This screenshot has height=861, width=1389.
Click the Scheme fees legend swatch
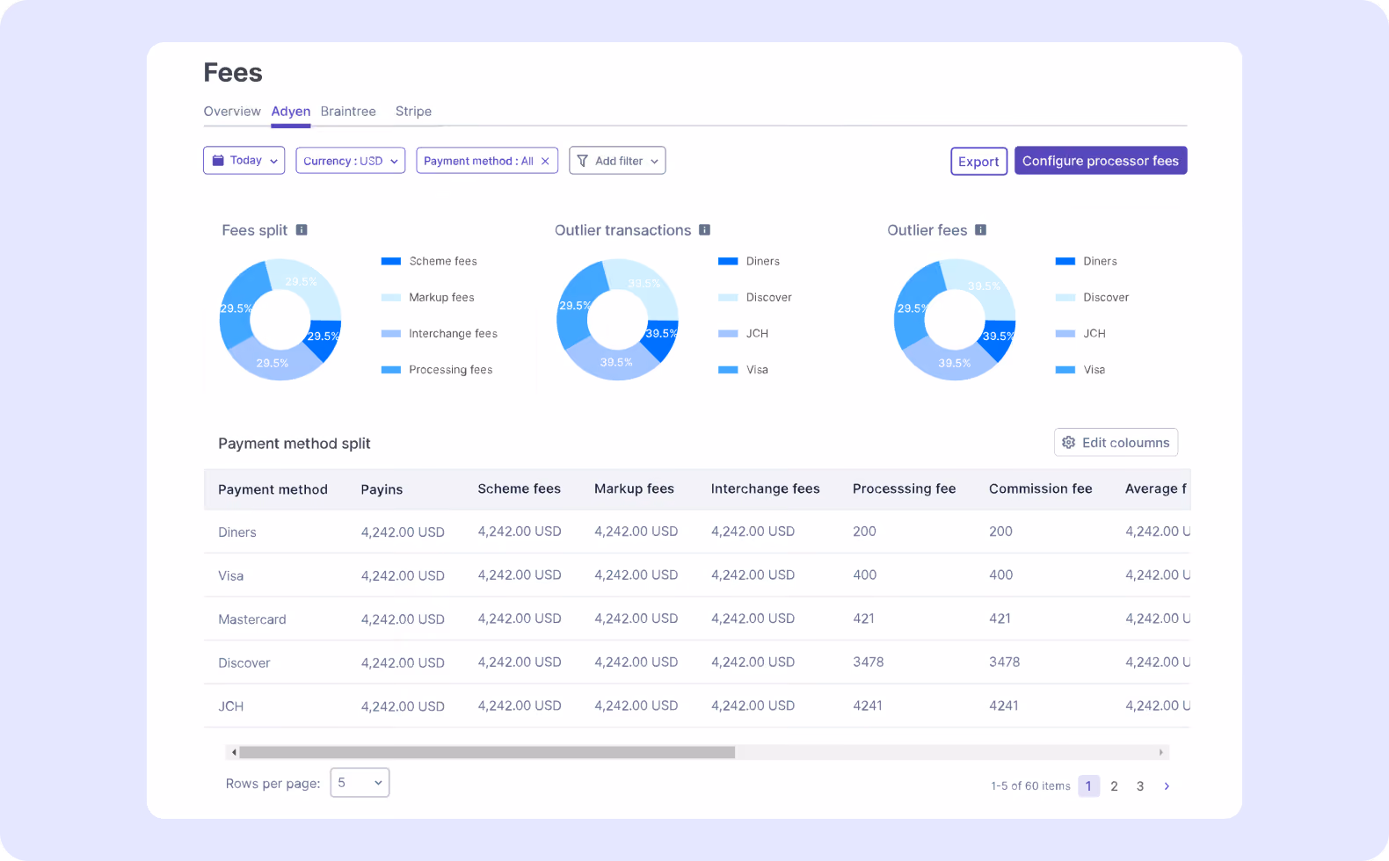pyautogui.click(x=391, y=261)
